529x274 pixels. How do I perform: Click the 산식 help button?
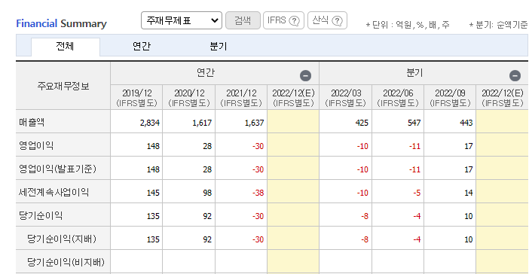(327, 20)
